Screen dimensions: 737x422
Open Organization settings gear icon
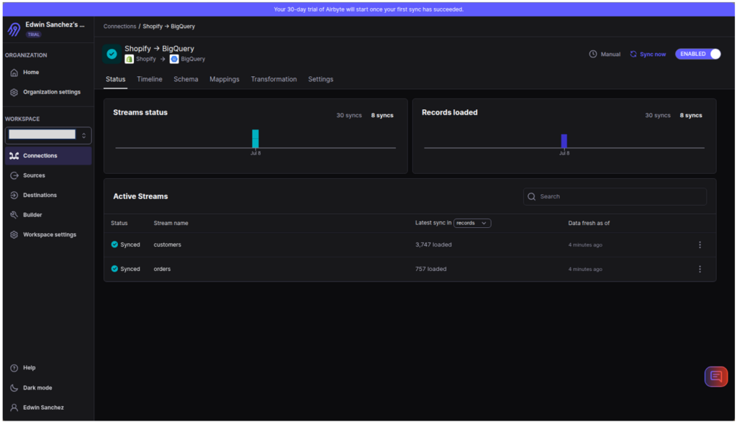point(14,92)
